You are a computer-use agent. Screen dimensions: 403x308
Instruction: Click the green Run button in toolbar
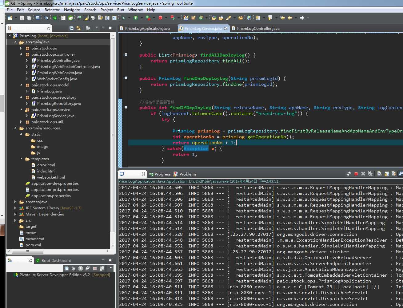click(135, 18)
